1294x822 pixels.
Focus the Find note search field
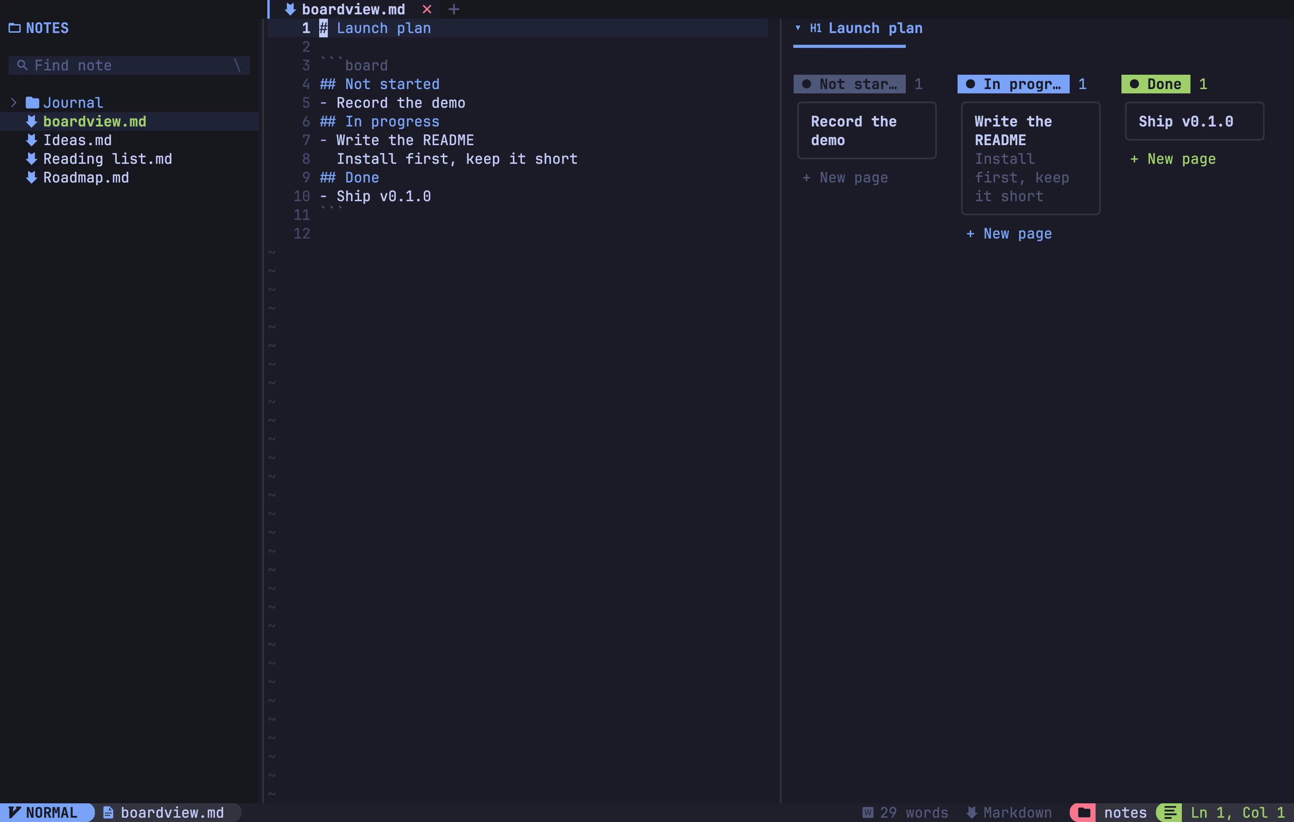pyautogui.click(x=129, y=65)
